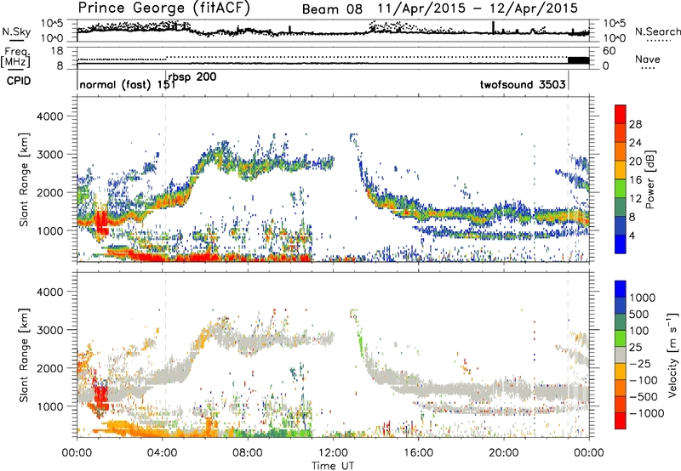Viewport: 681px width, 471px height.
Task: Select the 4 label on Power colorbar
Action: coord(632,235)
